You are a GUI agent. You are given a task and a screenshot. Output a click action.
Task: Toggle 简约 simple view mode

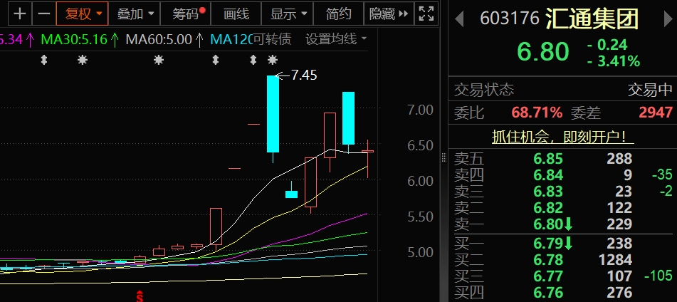(x=338, y=13)
